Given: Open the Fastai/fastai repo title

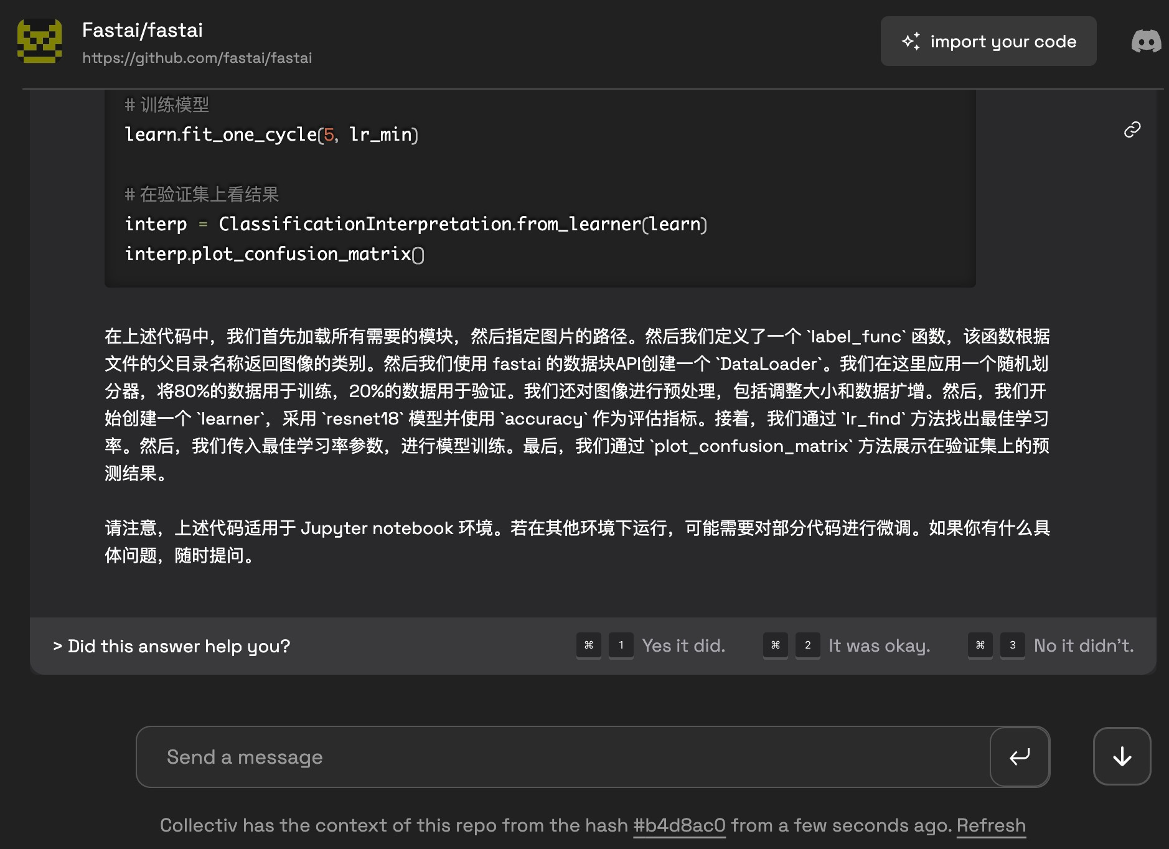Looking at the screenshot, I should [x=143, y=30].
